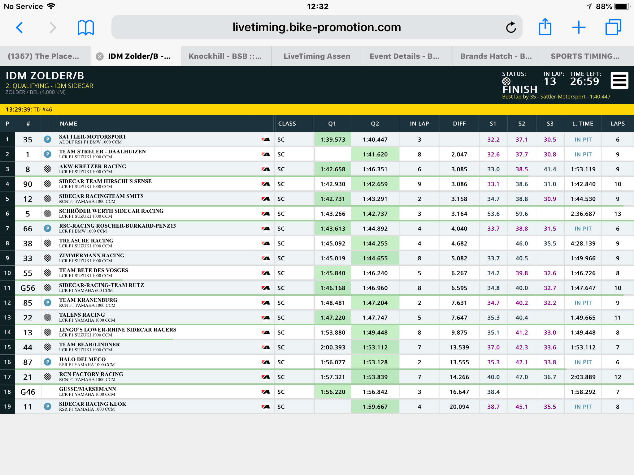Tap the Wi-Fi icon in status bar
This screenshot has width=634, height=475.
pos(51,6)
